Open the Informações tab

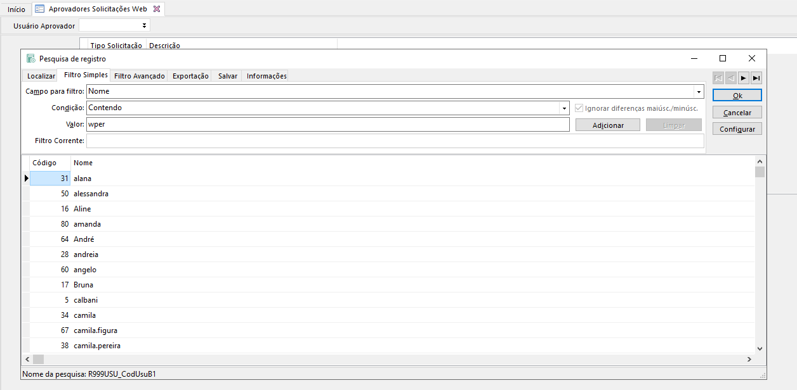pos(267,76)
